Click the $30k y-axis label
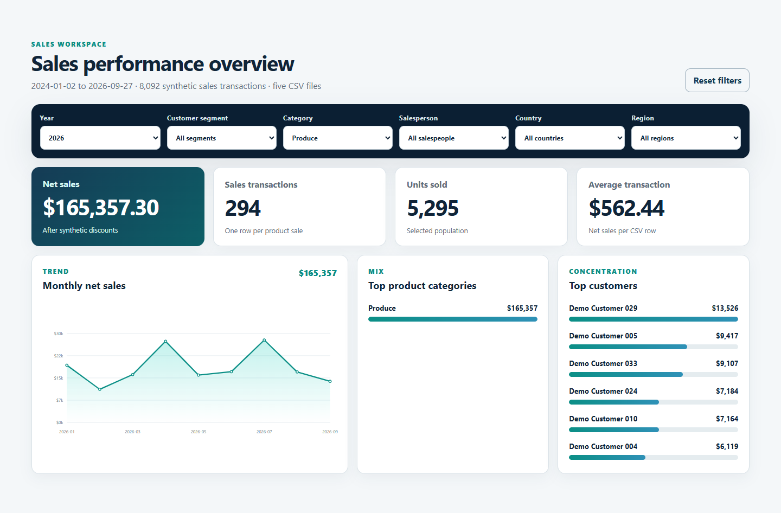The image size is (781, 513). tap(59, 334)
